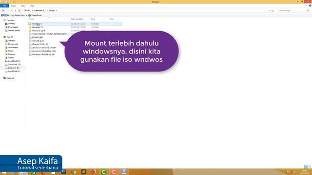Open Photoshop from the taskbar
312x175 pixels.
coord(63,172)
